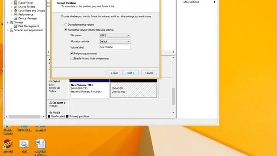
Task: Open the More Actions submenu arrow
Action: pos(215,2)
